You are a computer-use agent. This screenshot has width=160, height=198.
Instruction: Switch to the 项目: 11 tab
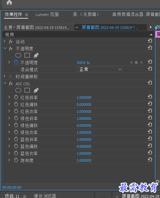[x=12, y=196]
